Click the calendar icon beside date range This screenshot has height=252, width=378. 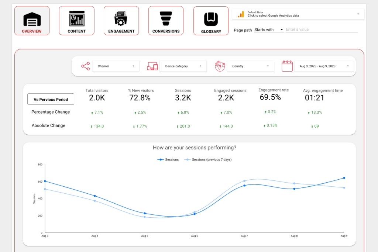tap(287, 66)
